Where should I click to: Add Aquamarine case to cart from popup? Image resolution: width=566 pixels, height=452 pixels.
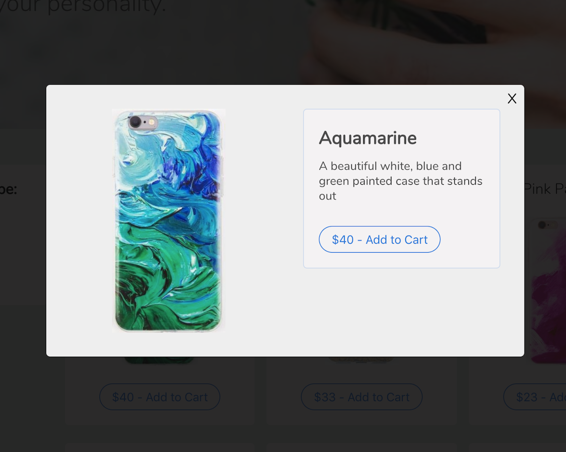tap(380, 239)
